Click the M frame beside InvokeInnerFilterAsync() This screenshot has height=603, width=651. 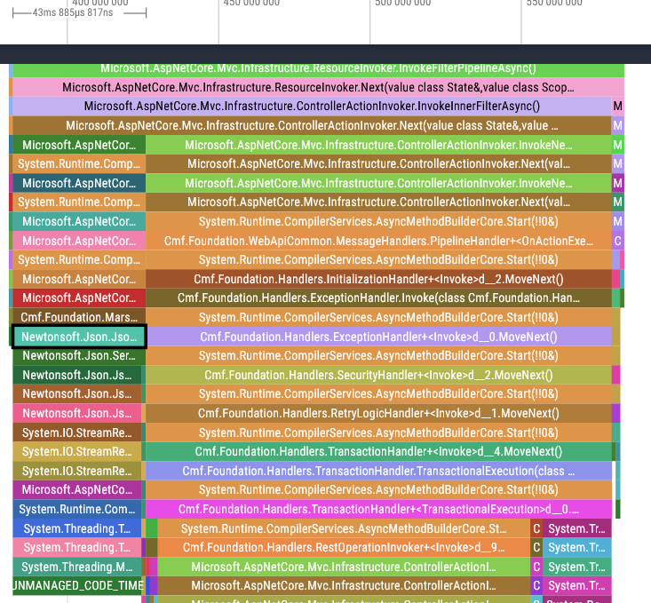(618, 107)
